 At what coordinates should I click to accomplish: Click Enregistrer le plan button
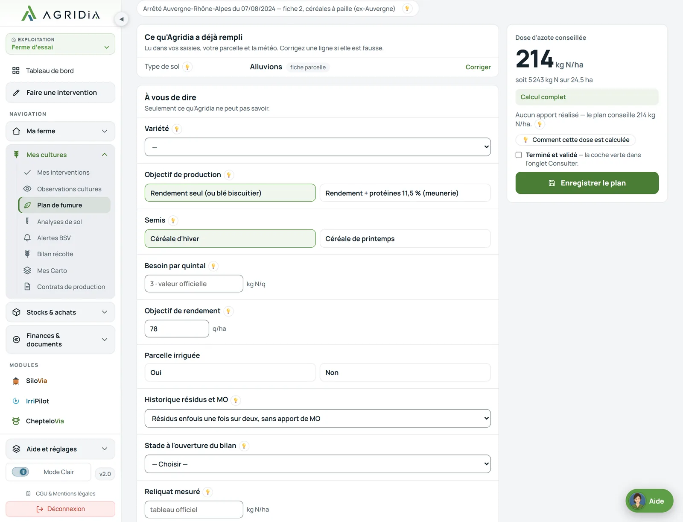[587, 183]
